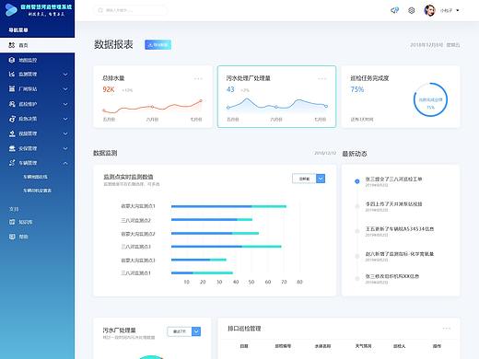Image resolution: width=479 pixels, height=359 pixels.
Task: Click the blue dot on the first 最新动态 entry
Action: pos(356,181)
